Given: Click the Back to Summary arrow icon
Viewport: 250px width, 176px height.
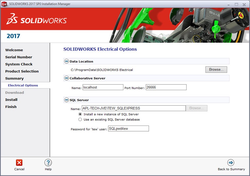Looking at the screenshot, I should point(231,162).
